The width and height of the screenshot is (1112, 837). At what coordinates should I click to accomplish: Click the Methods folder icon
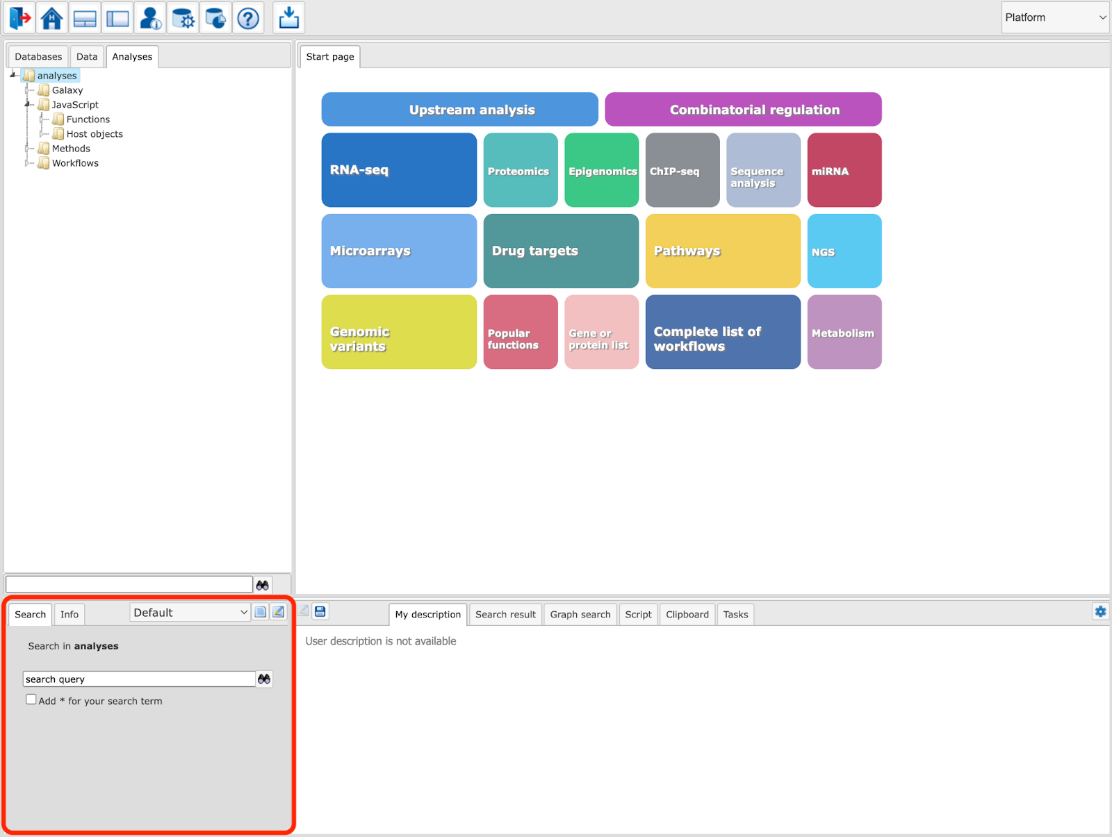tap(44, 149)
